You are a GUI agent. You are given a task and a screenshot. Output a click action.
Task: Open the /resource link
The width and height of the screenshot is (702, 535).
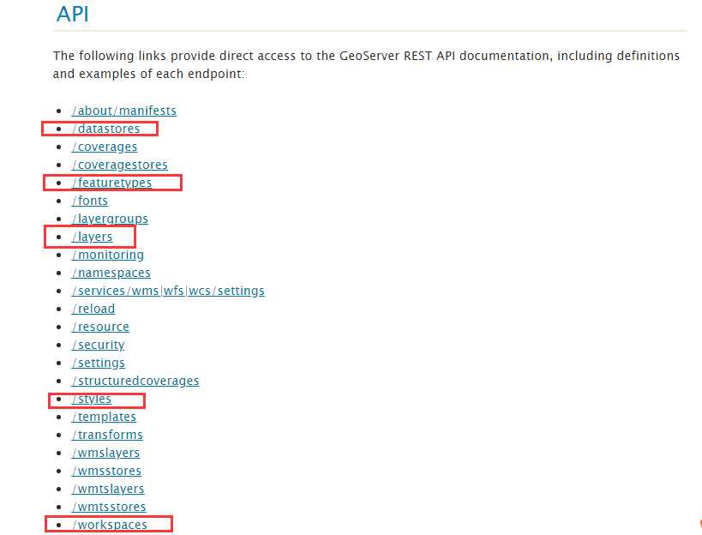point(100,327)
